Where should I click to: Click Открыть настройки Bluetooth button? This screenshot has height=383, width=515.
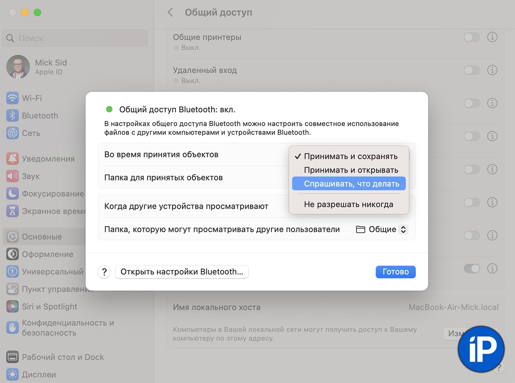(x=182, y=272)
